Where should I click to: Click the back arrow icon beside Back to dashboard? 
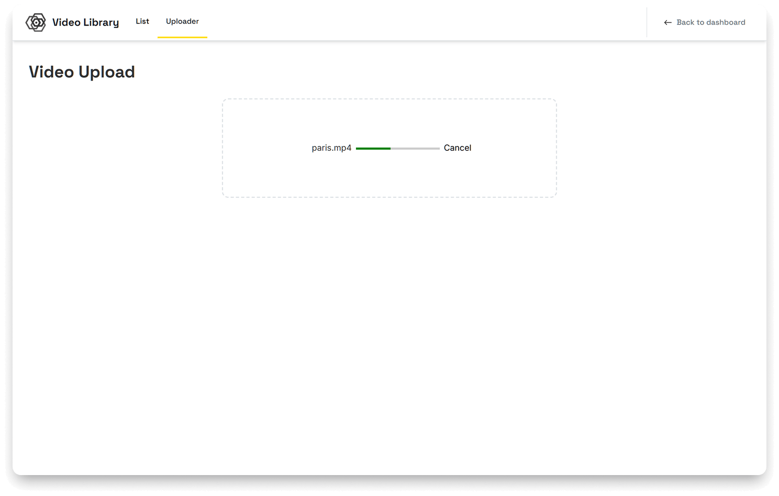[667, 22]
